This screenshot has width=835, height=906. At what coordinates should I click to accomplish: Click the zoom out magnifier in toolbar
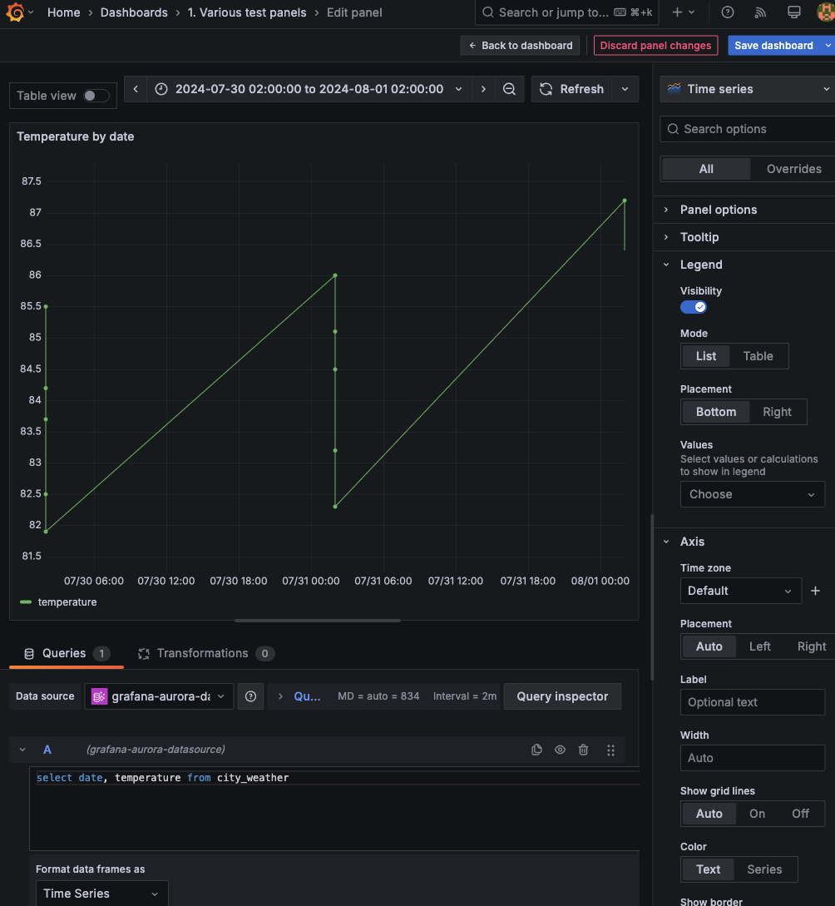(x=509, y=89)
